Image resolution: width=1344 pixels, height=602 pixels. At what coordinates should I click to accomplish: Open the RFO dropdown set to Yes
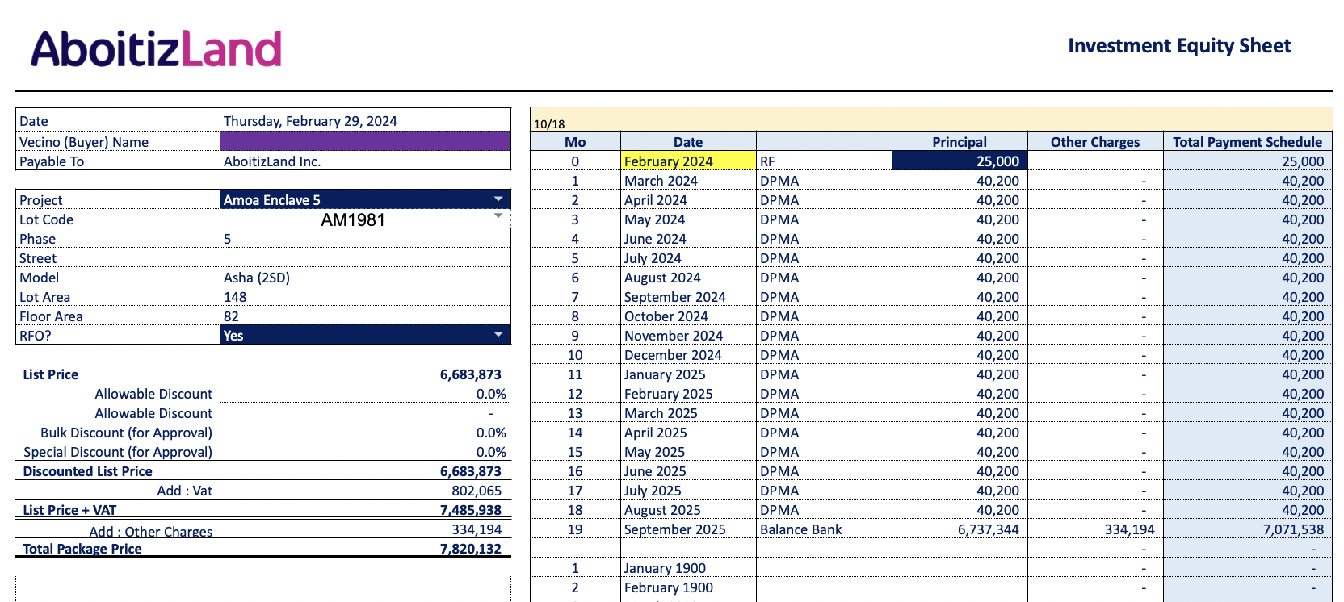click(498, 335)
